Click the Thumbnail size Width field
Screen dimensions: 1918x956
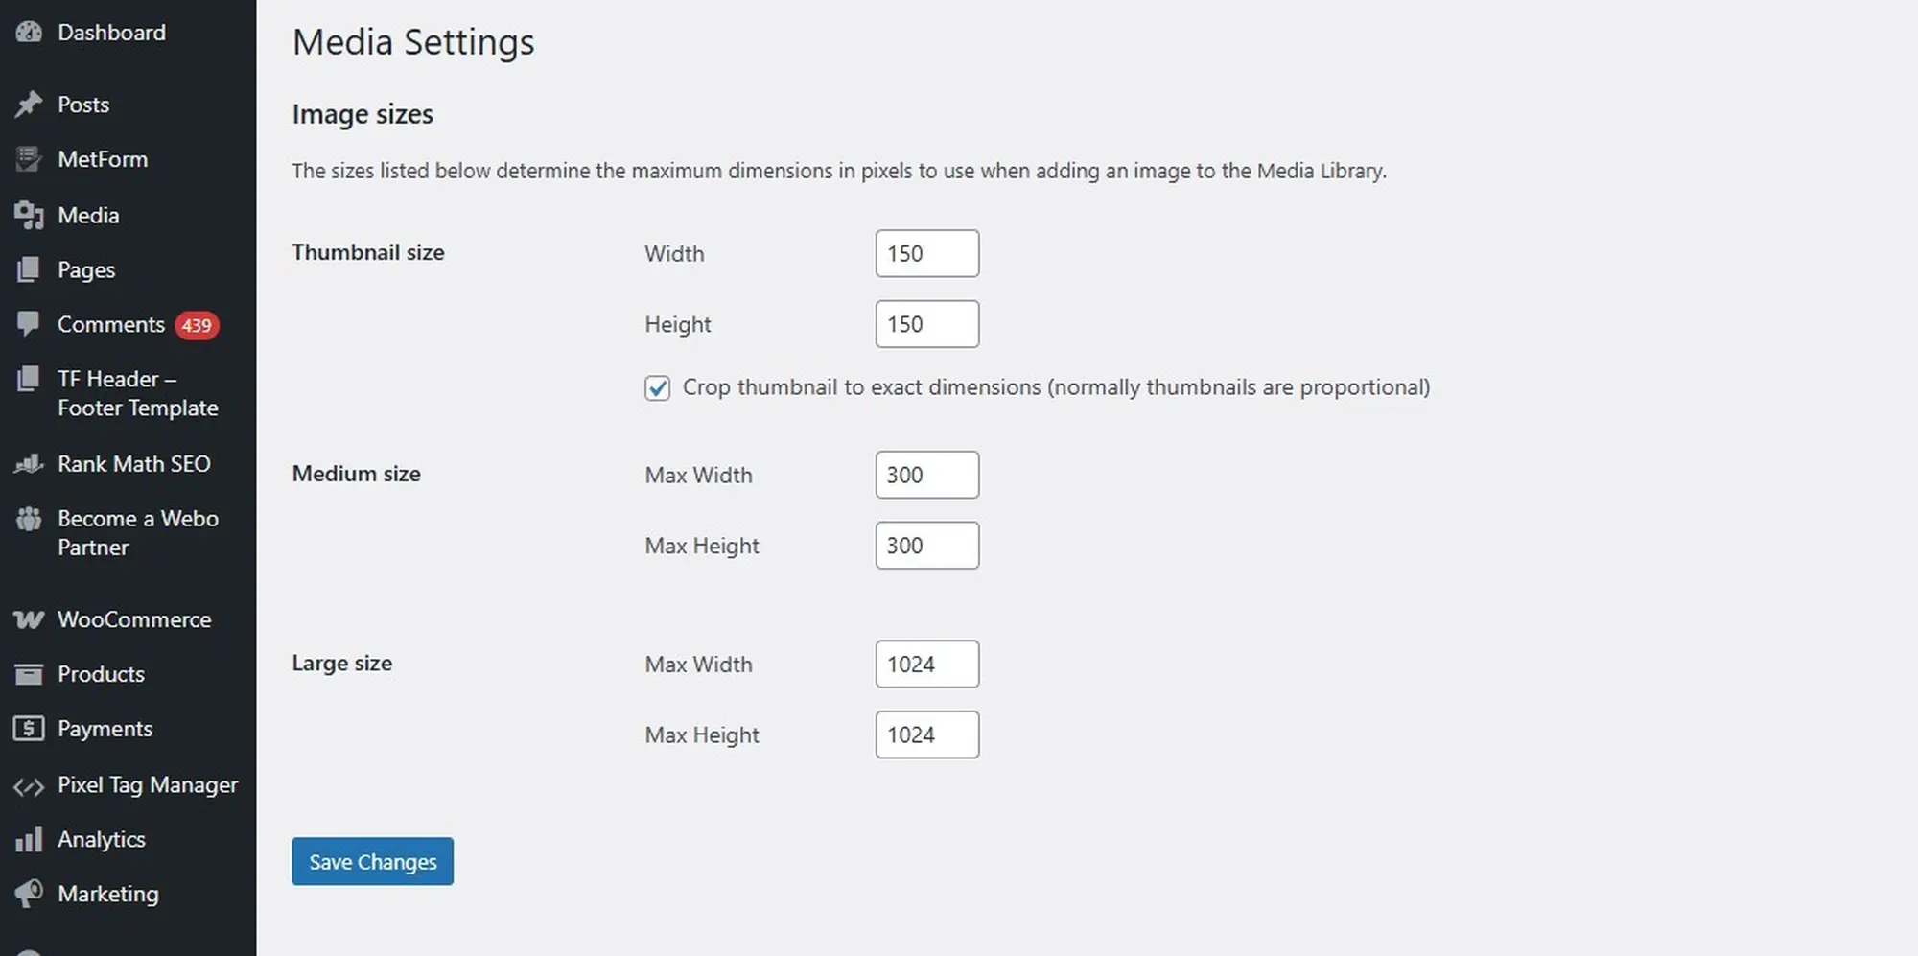pos(926,253)
